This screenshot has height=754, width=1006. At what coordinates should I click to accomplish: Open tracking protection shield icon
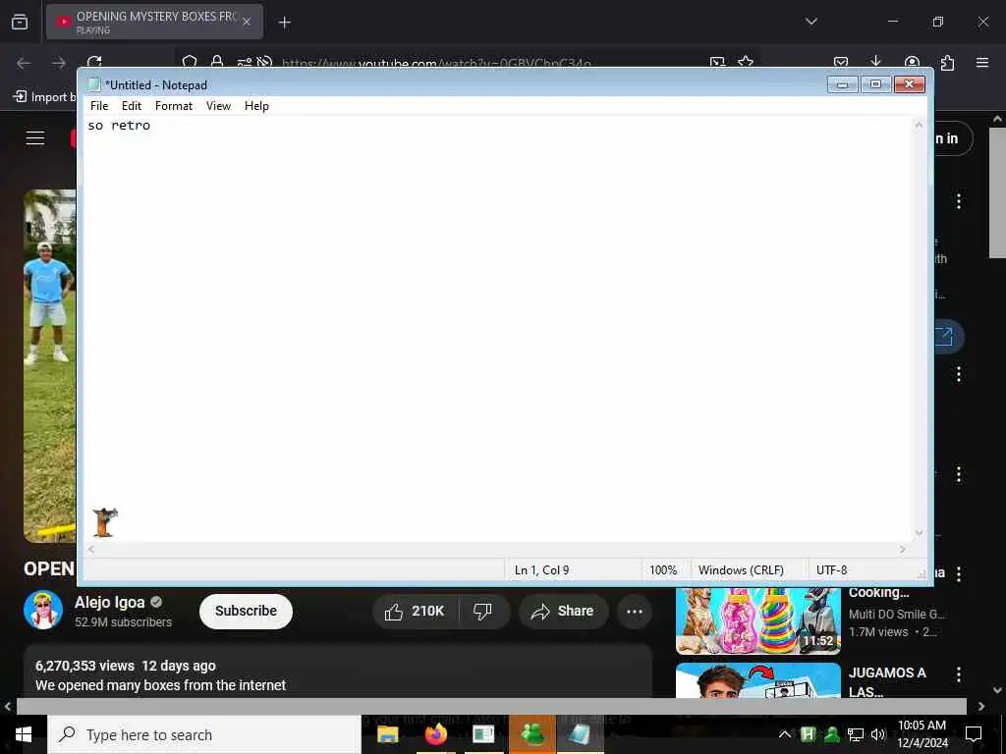[x=190, y=62]
